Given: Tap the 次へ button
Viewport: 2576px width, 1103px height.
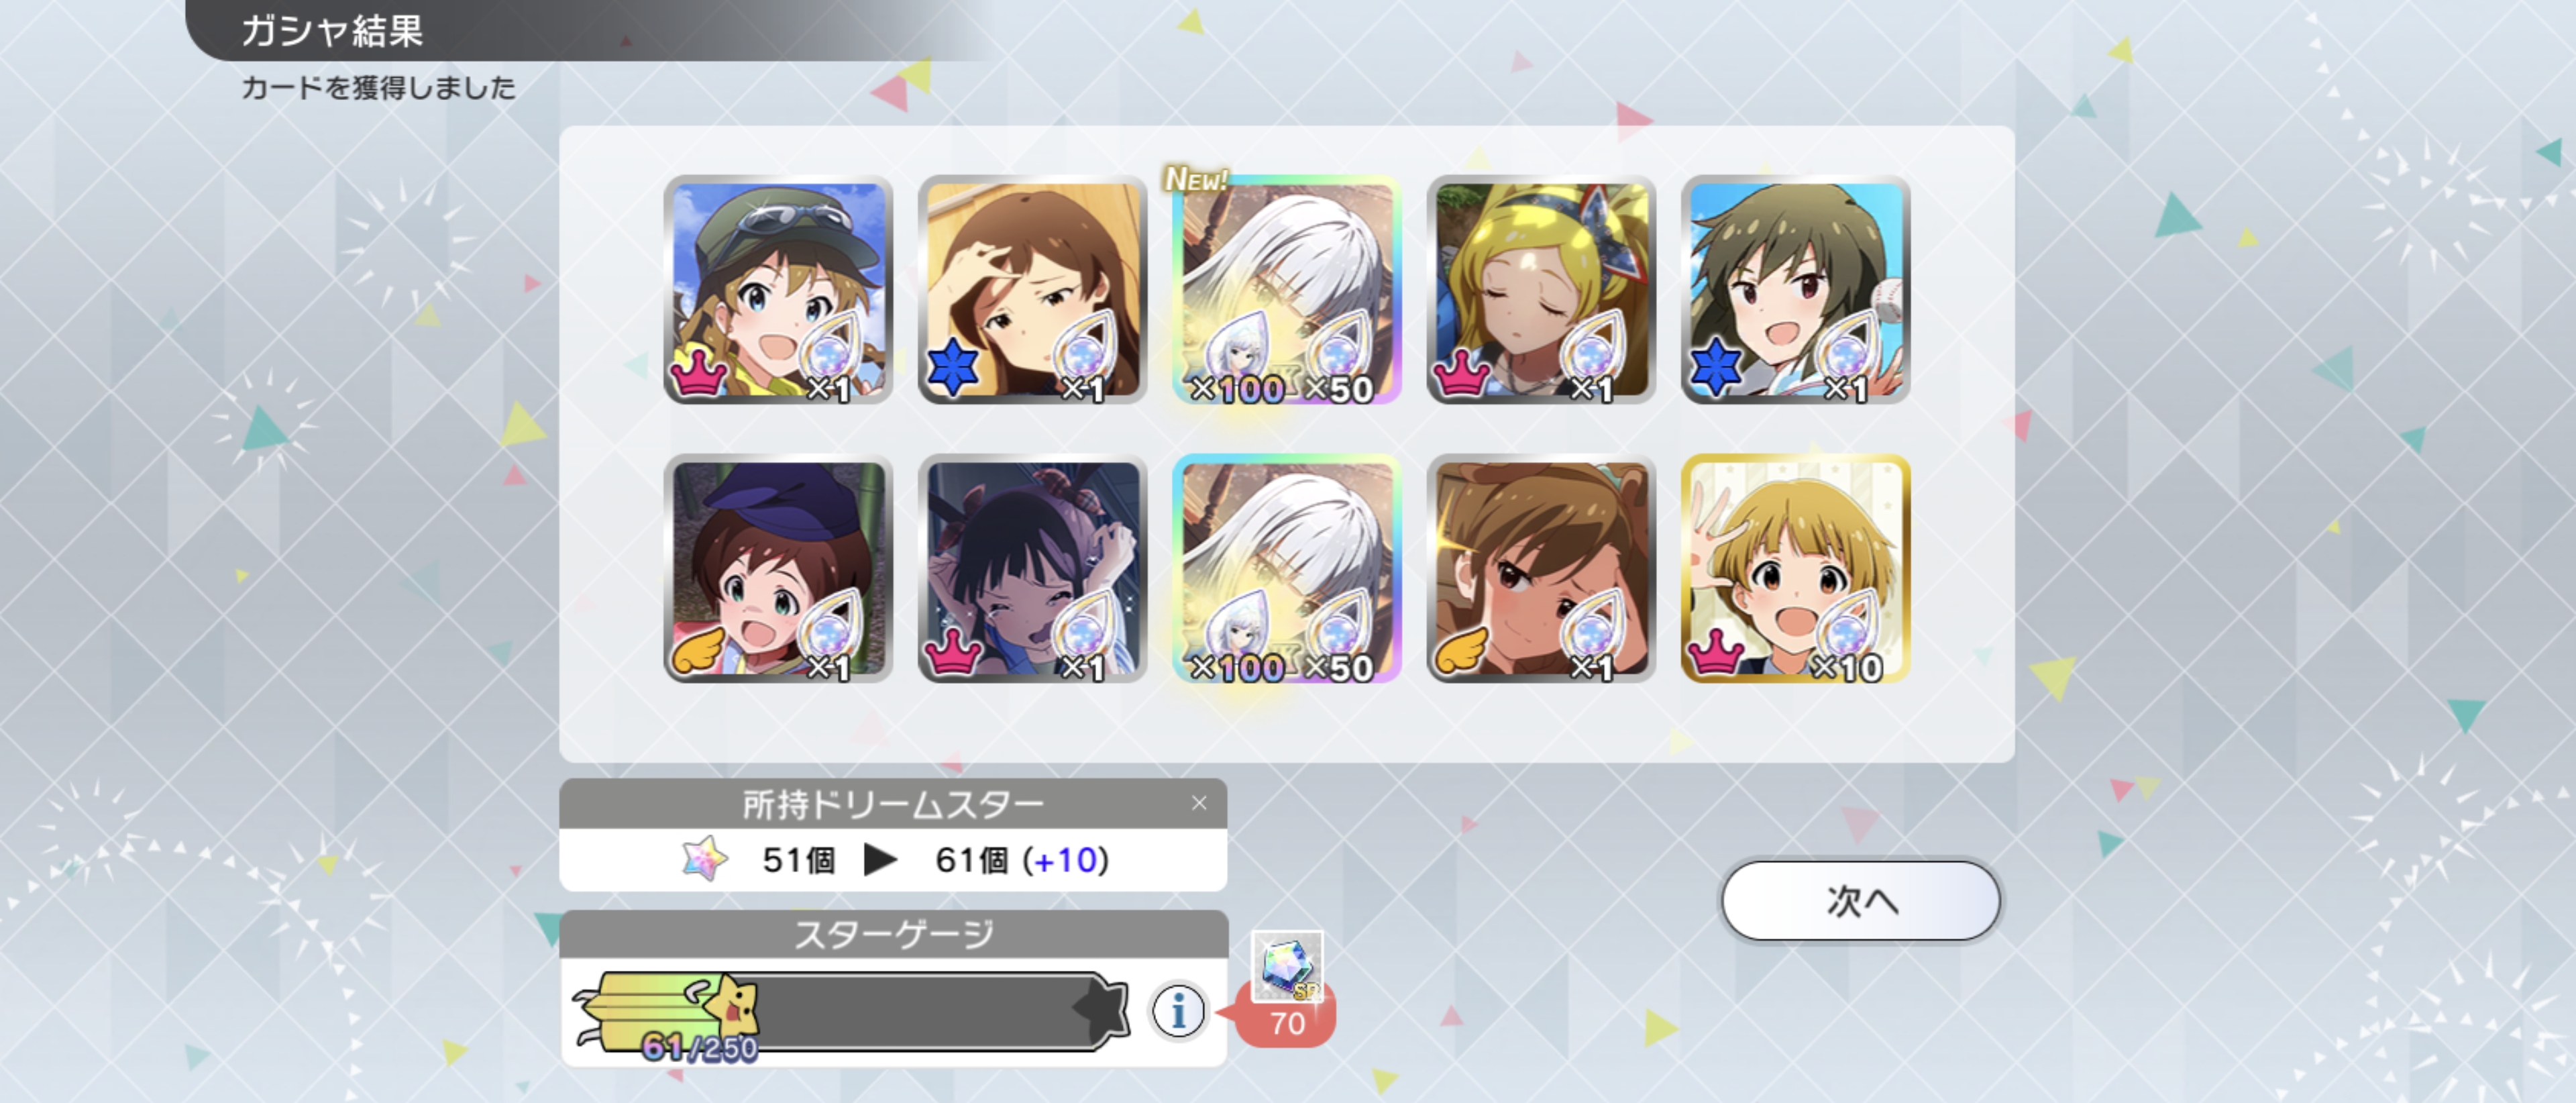Looking at the screenshot, I should pos(1860,900).
